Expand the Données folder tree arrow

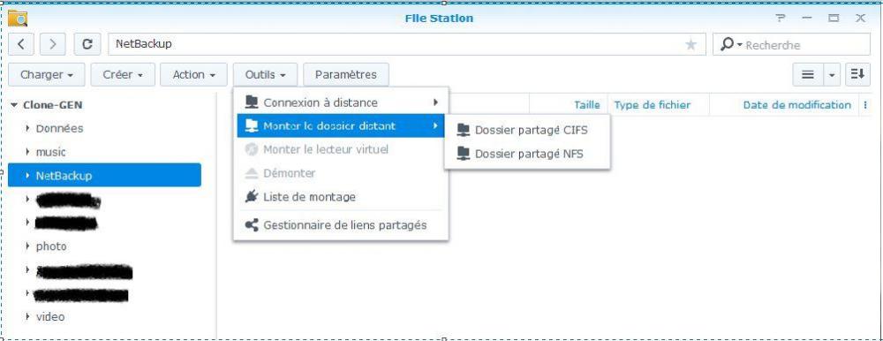[27, 128]
